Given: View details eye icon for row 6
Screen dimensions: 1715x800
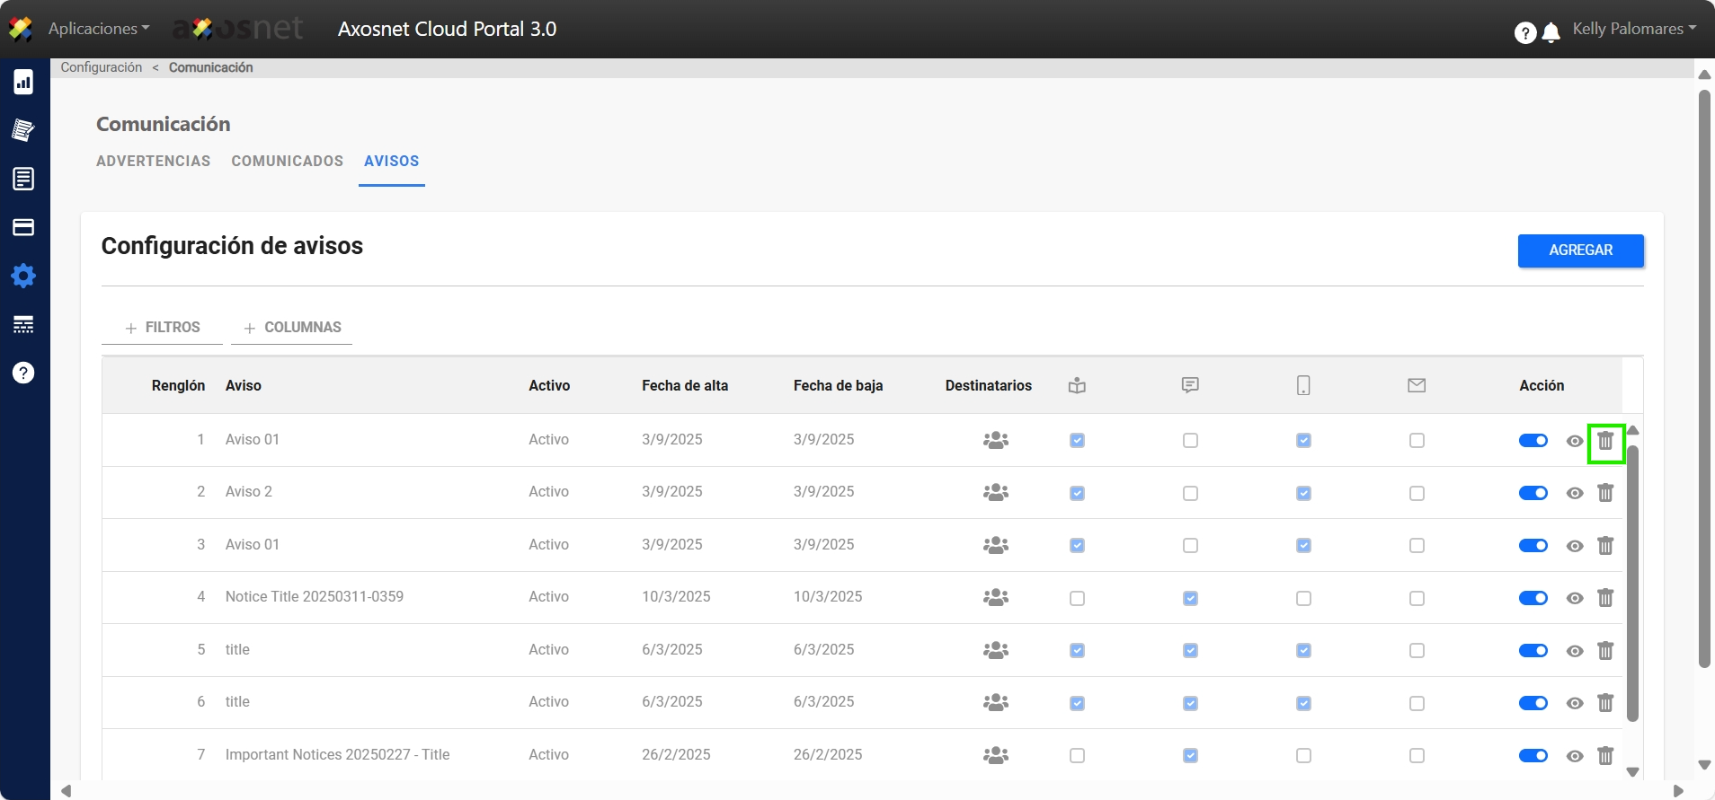Looking at the screenshot, I should [1574, 703].
